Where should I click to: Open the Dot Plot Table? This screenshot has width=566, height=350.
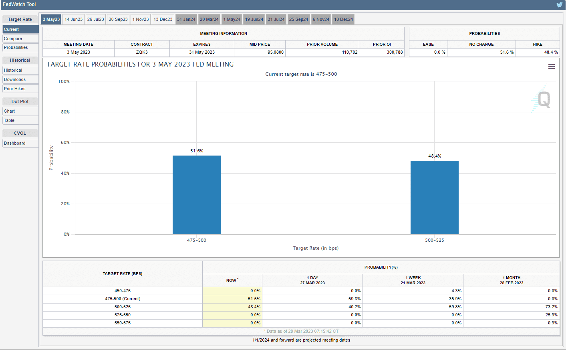[20, 120]
